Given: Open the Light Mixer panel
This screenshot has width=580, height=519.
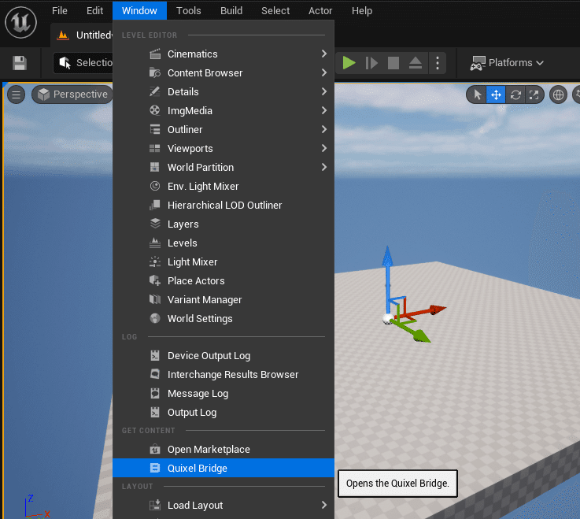Looking at the screenshot, I should pos(224,261).
